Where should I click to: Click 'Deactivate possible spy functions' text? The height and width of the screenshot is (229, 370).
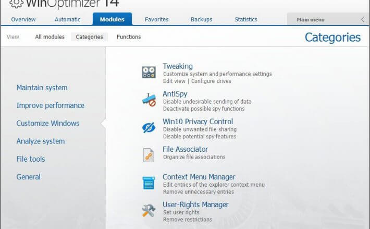tap(204, 109)
